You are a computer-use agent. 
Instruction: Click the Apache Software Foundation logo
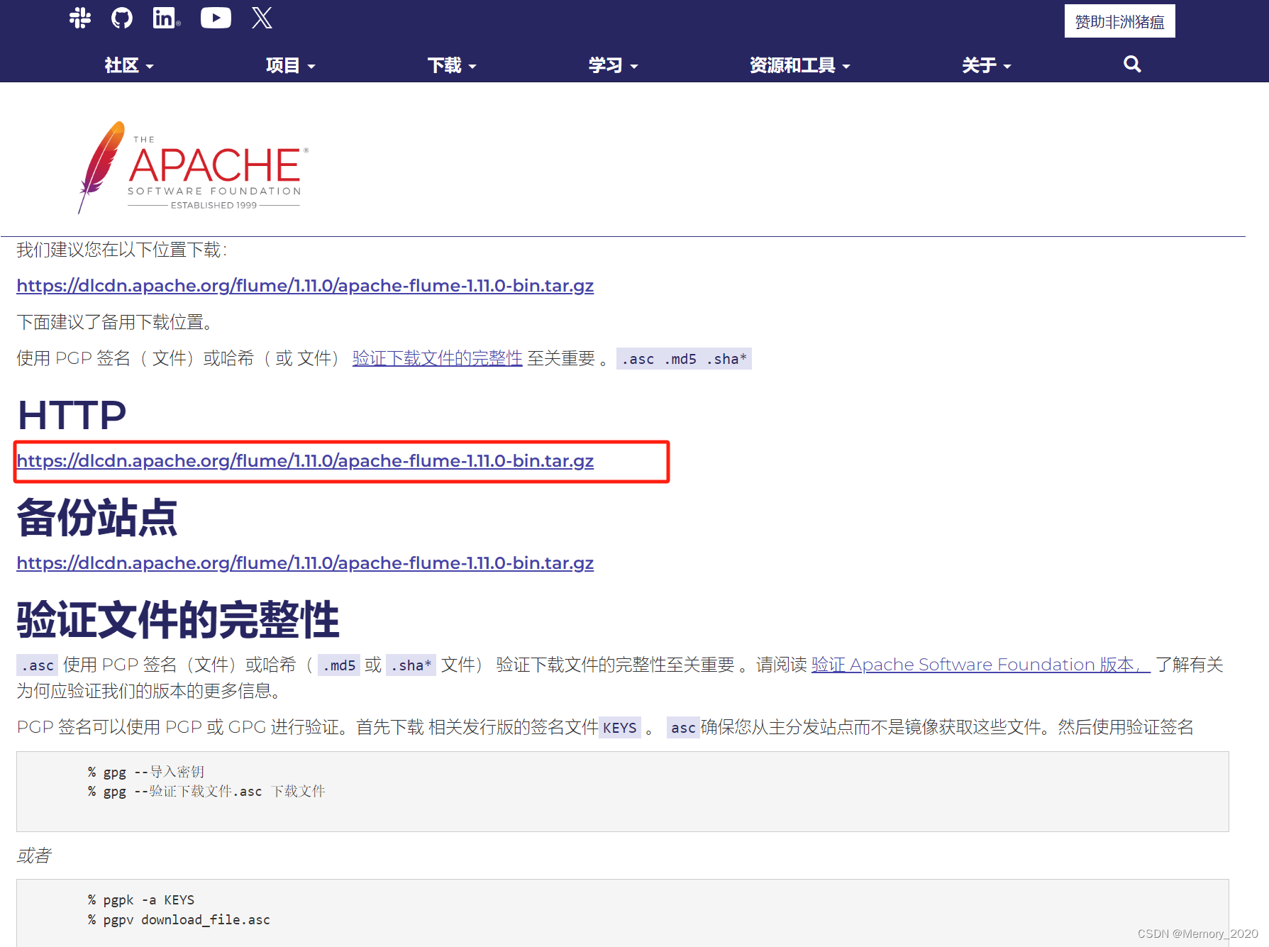193,167
